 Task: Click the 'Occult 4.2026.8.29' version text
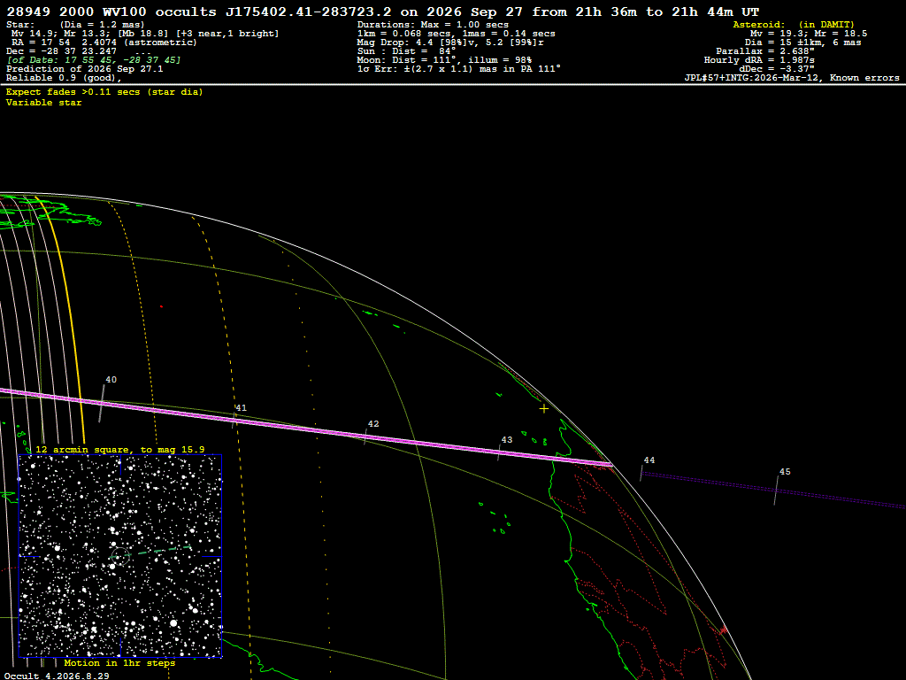57,676
